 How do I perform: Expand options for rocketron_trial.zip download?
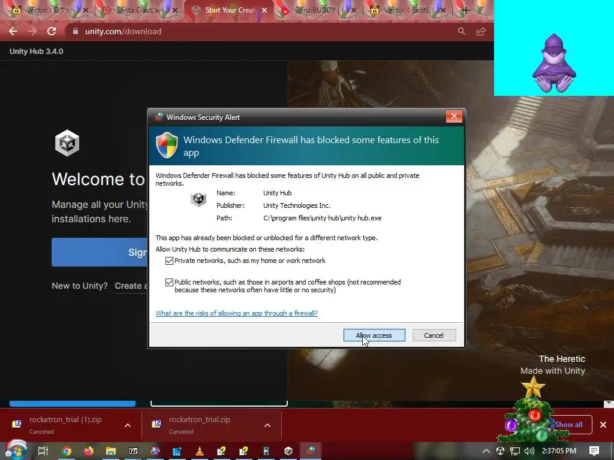tap(267, 425)
